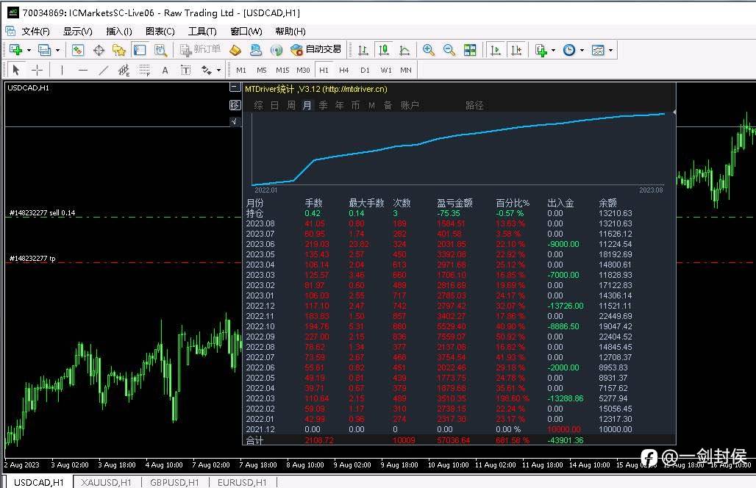Open the Market Watch window icon

click(x=77, y=50)
